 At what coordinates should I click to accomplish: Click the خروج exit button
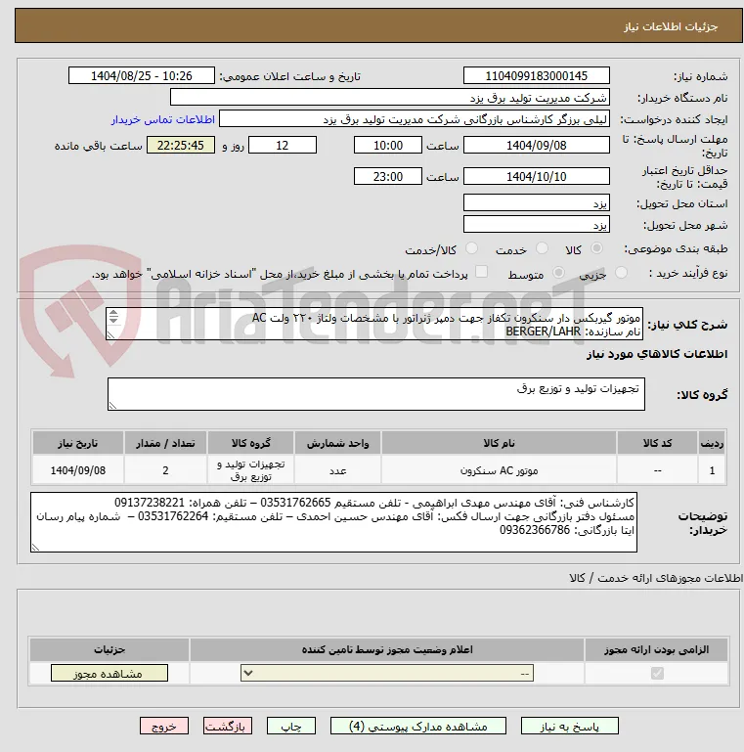(x=164, y=727)
